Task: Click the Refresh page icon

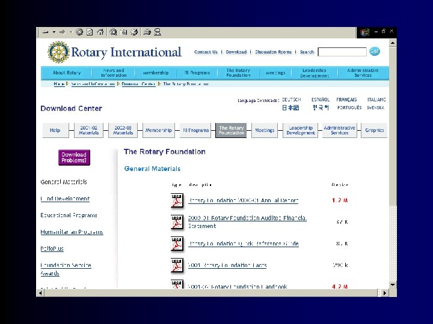Action: [90, 32]
